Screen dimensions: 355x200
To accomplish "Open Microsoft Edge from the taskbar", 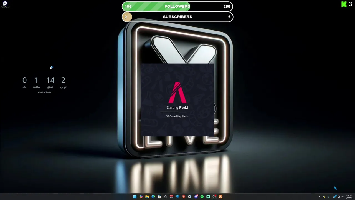I will [x=153, y=197].
